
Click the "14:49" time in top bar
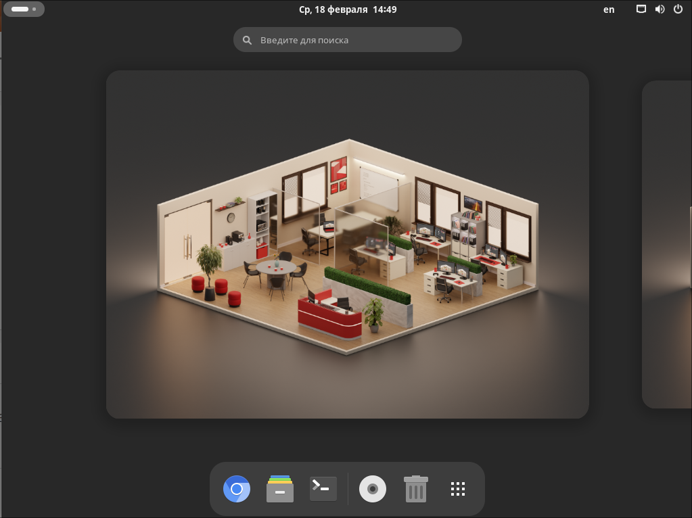384,9
